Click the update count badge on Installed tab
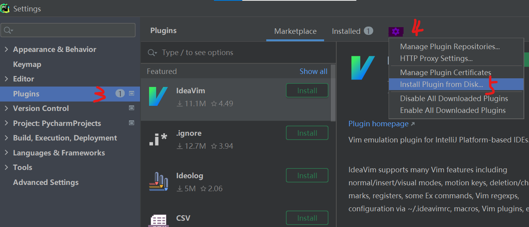The image size is (529, 227). (368, 31)
